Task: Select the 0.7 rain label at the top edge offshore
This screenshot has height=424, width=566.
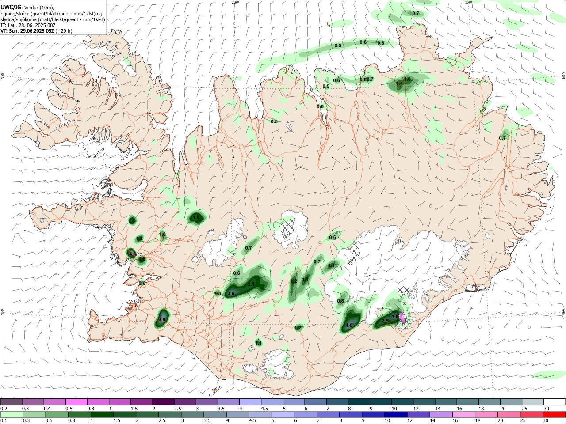Action: [416, 14]
